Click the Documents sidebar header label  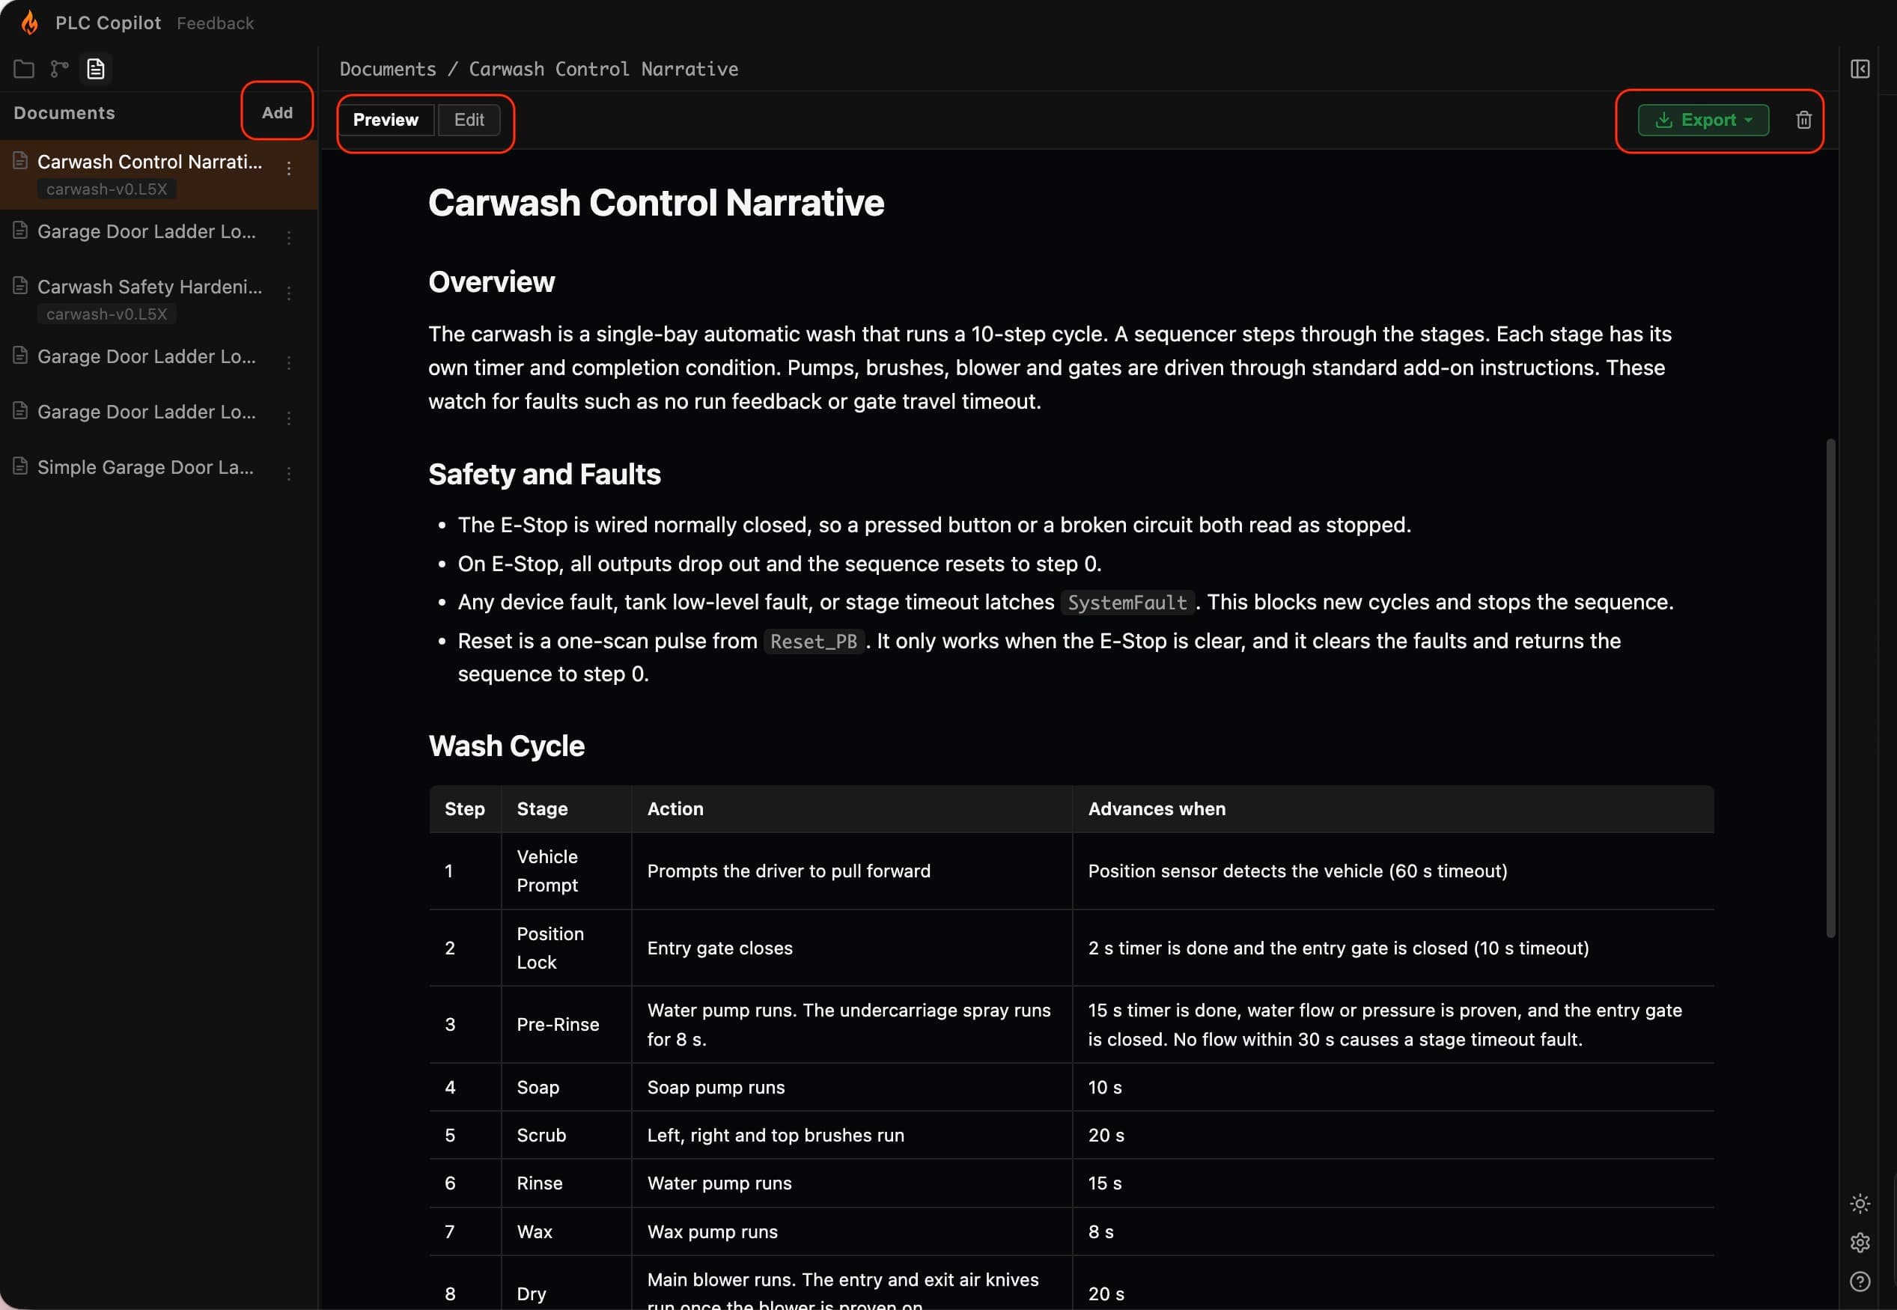coord(64,112)
